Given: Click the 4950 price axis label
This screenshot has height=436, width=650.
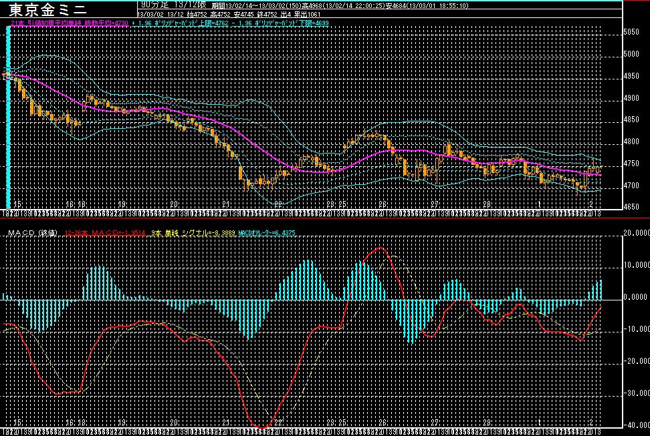Looking at the screenshot, I should coord(631,77).
